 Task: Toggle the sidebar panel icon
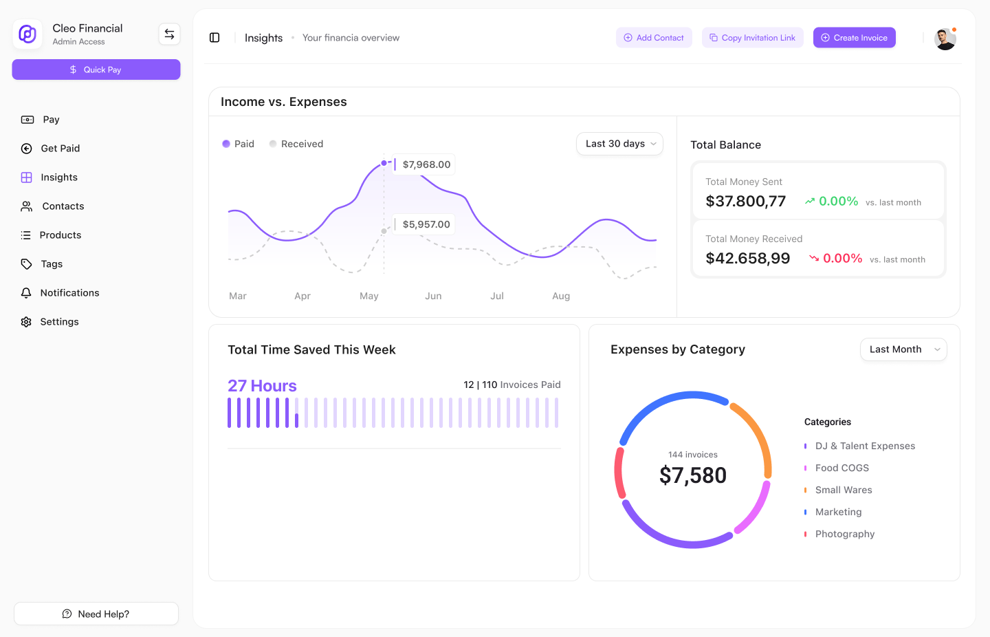click(214, 38)
